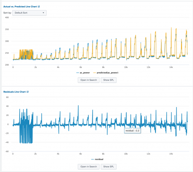Click Show SPL under Residuals chart

(x=108, y=167)
